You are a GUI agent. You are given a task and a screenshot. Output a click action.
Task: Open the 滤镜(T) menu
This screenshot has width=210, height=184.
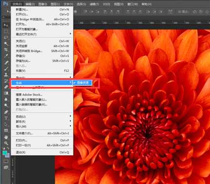coord(94,4)
